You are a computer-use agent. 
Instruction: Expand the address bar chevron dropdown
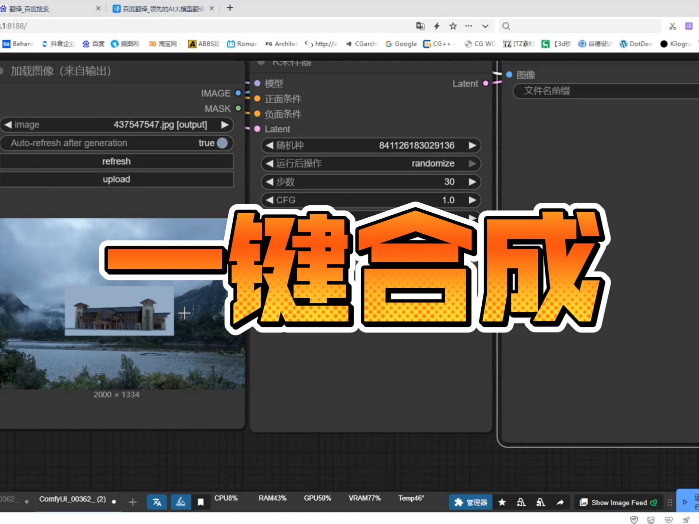(485, 26)
